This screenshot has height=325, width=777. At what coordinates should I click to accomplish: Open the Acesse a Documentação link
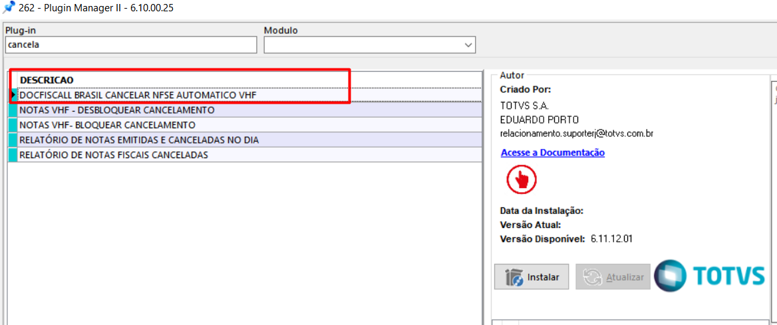point(553,153)
